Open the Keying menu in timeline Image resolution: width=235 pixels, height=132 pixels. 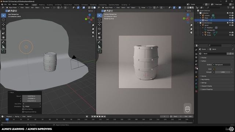[18, 117]
